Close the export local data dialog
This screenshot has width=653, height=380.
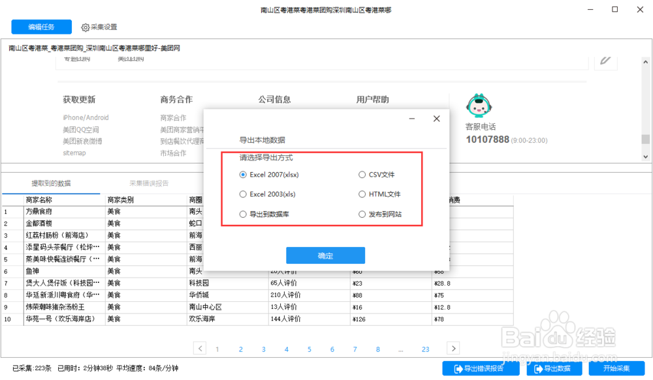click(436, 119)
